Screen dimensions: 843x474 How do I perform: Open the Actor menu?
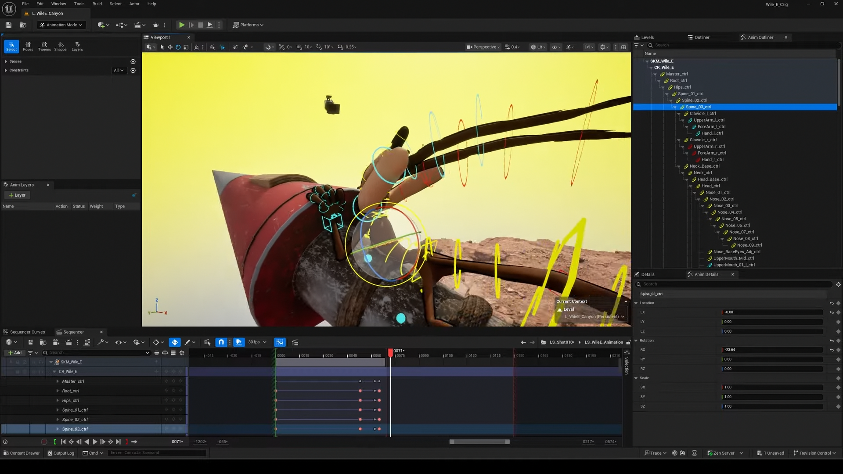(x=134, y=4)
